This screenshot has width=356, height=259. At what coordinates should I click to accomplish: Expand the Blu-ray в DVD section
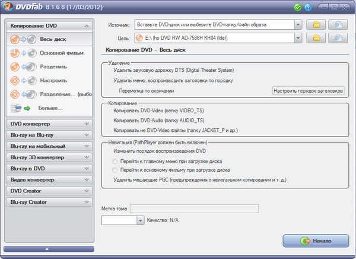(47, 169)
